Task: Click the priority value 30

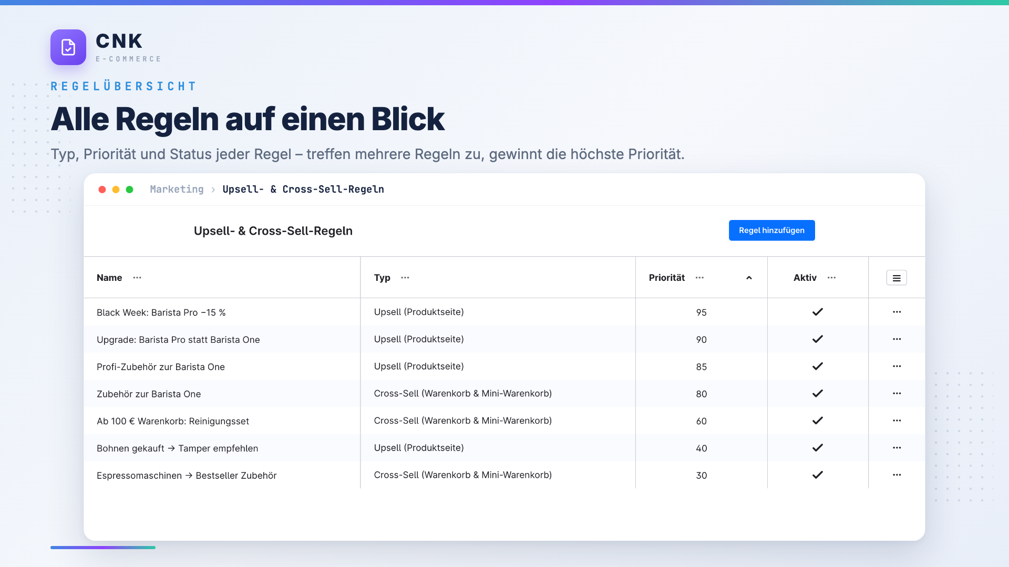Action: pos(702,476)
